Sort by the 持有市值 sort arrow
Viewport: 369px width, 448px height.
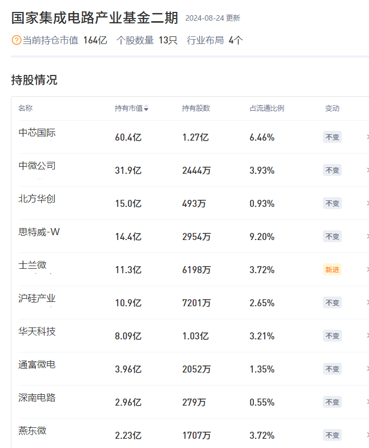[x=146, y=109]
